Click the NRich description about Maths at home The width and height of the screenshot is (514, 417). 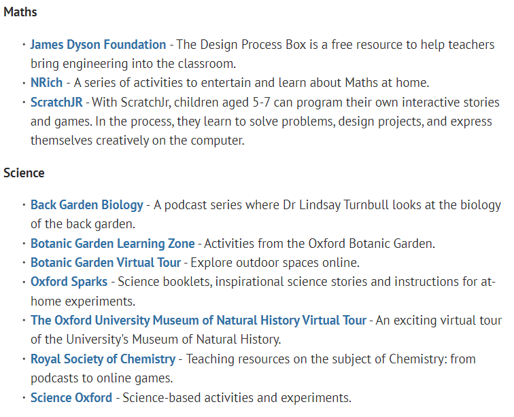(251, 83)
